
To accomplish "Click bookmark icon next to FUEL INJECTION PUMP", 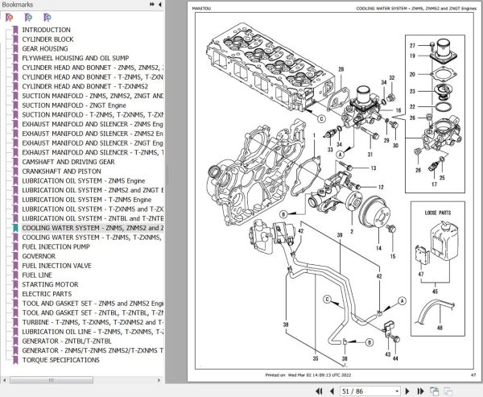I will tap(15, 247).
